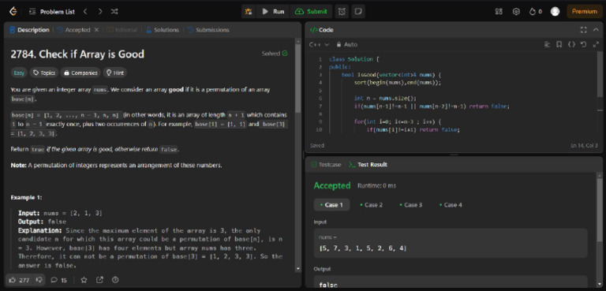Open the layout manager icon
Image resolution: width=606 pixels, height=291 pixels.
499,12
